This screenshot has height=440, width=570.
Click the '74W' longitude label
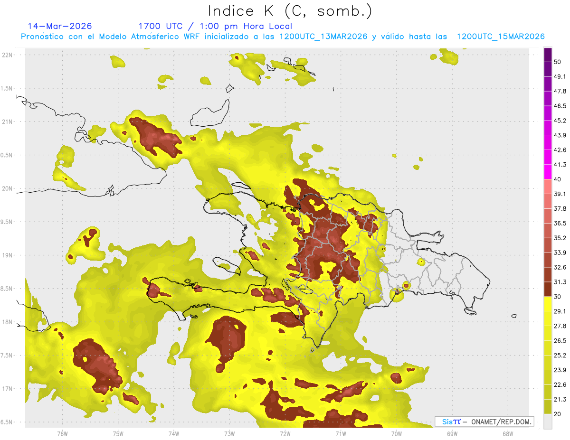tap(174, 434)
